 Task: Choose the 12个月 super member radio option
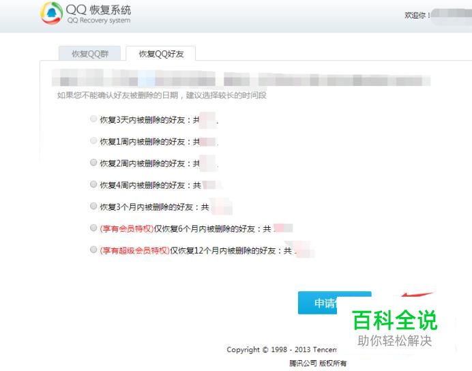(x=93, y=250)
